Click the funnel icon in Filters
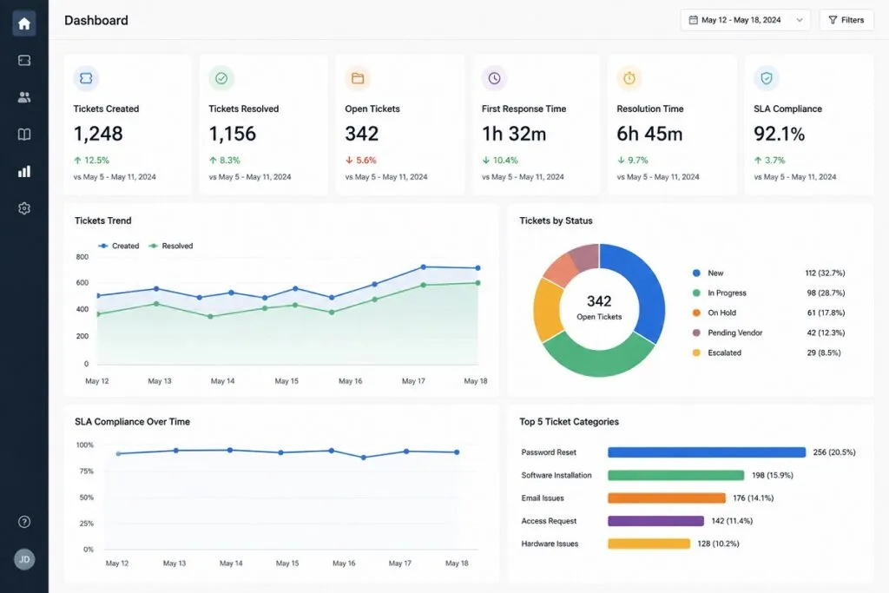The width and height of the screenshot is (889, 593). (833, 20)
